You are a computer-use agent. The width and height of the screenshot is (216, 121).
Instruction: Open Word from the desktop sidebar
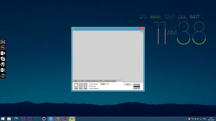point(3,70)
